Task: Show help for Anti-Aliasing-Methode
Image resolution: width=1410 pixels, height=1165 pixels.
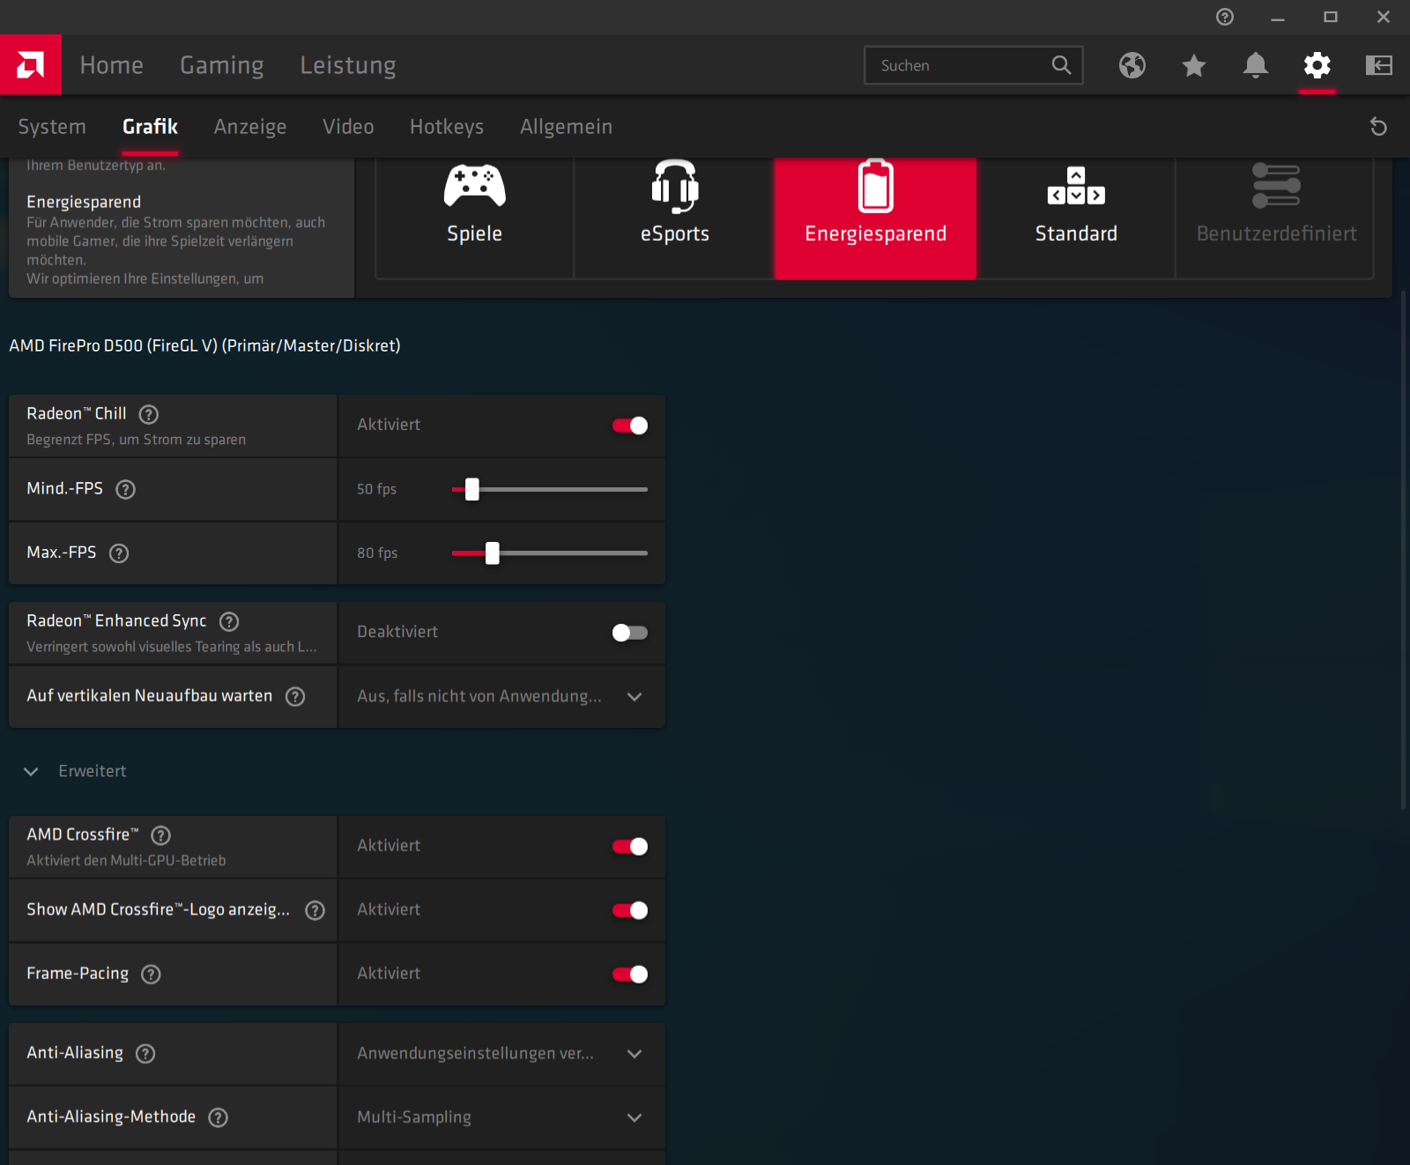Action: [x=218, y=1117]
